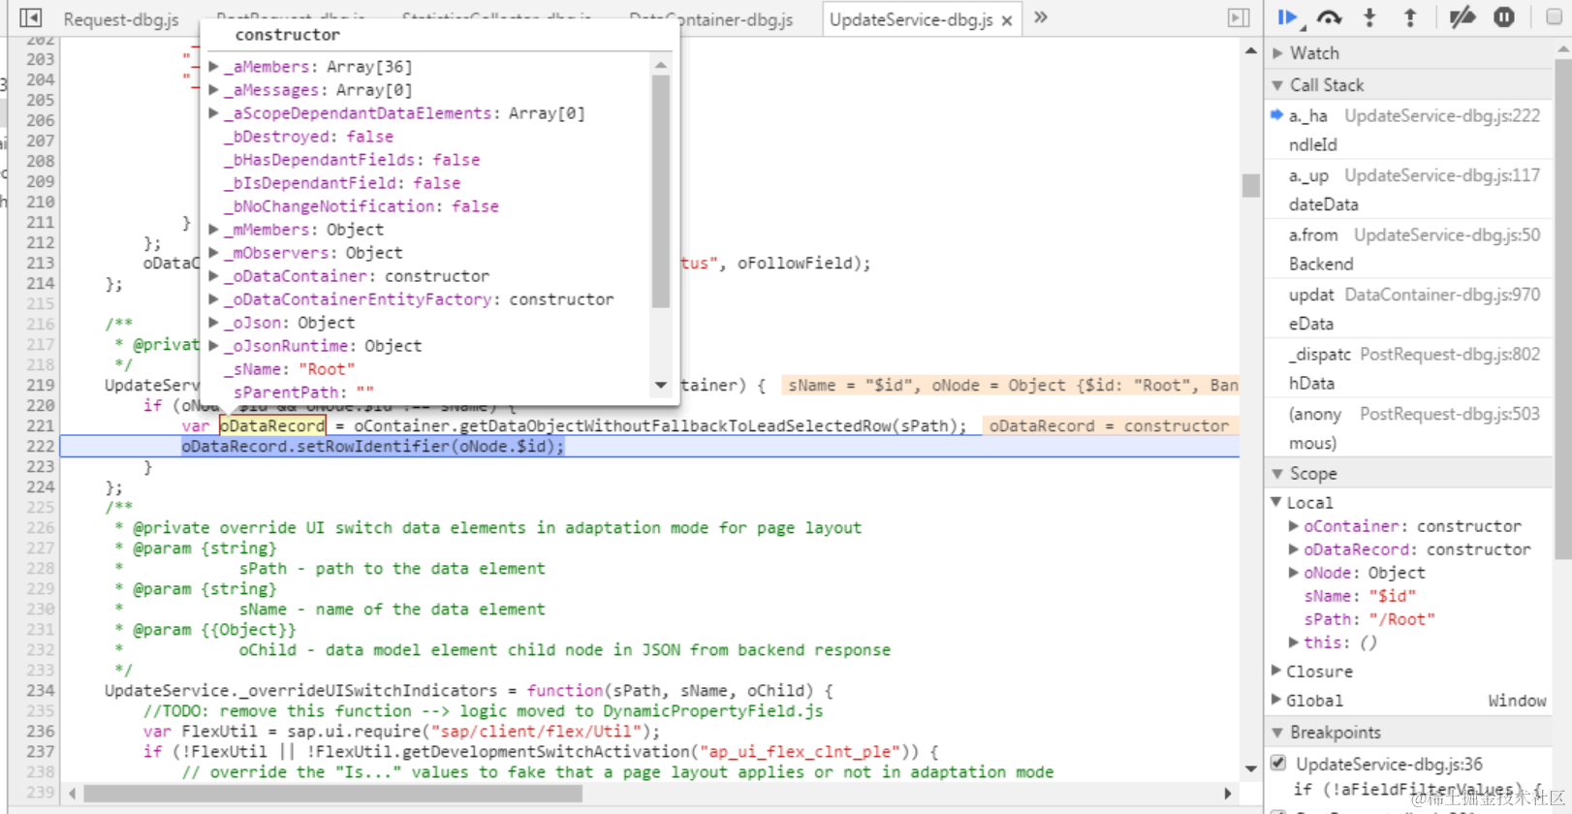Viewport: 1572px width, 814px height.
Task: Expand _mMembers Object in the tooltip
Action: coord(213,230)
